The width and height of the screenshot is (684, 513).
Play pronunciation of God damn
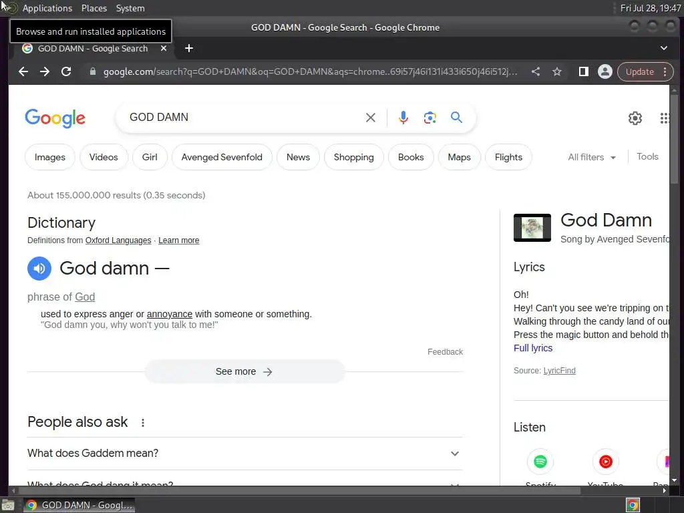click(x=39, y=269)
